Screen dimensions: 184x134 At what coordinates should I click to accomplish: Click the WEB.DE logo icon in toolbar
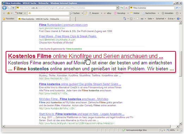coord(8,13)
